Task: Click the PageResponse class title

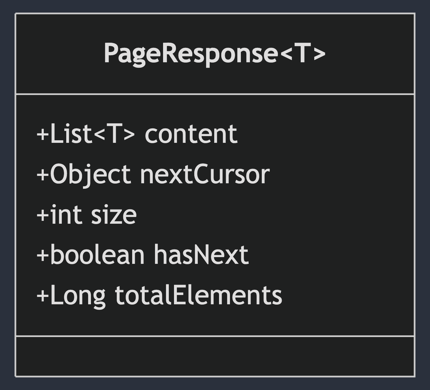Action: click(x=215, y=53)
